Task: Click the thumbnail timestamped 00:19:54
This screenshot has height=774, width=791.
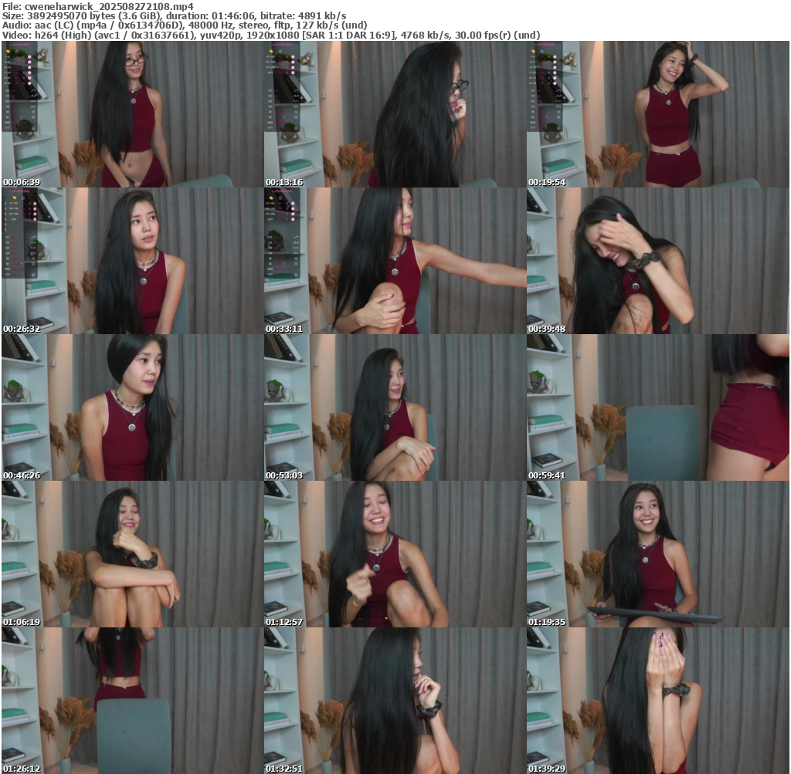Action: pyautogui.click(x=657, y=114)
